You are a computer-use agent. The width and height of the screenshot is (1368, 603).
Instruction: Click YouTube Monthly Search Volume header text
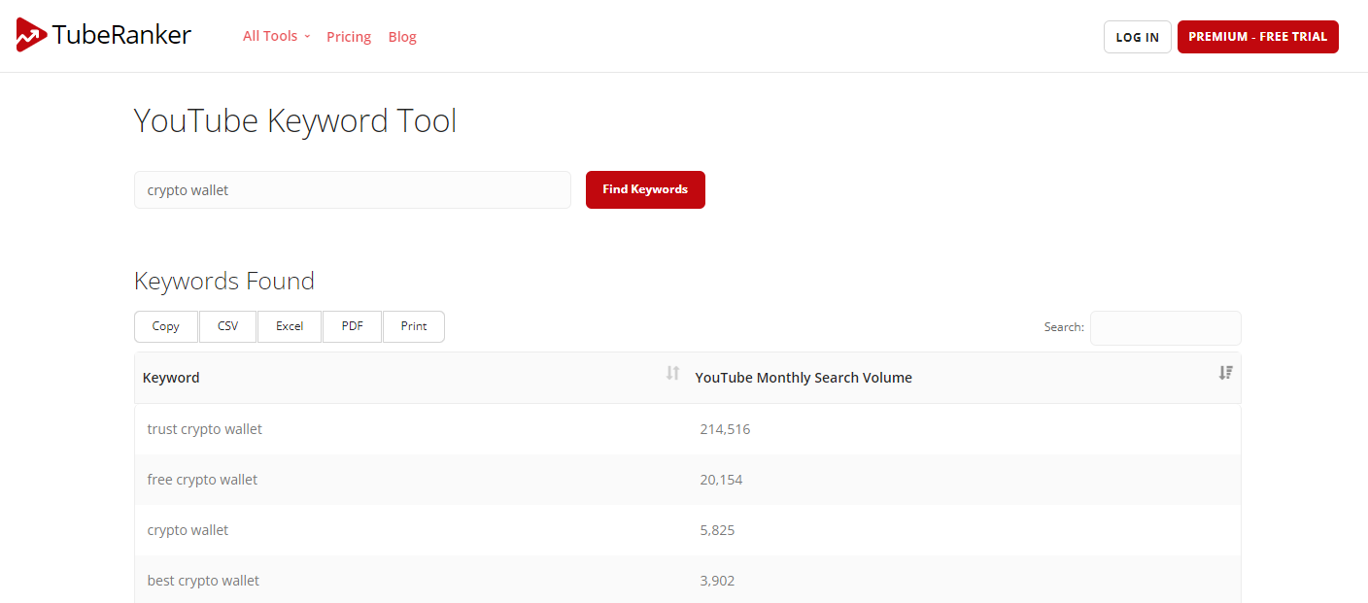click(804, 378)
